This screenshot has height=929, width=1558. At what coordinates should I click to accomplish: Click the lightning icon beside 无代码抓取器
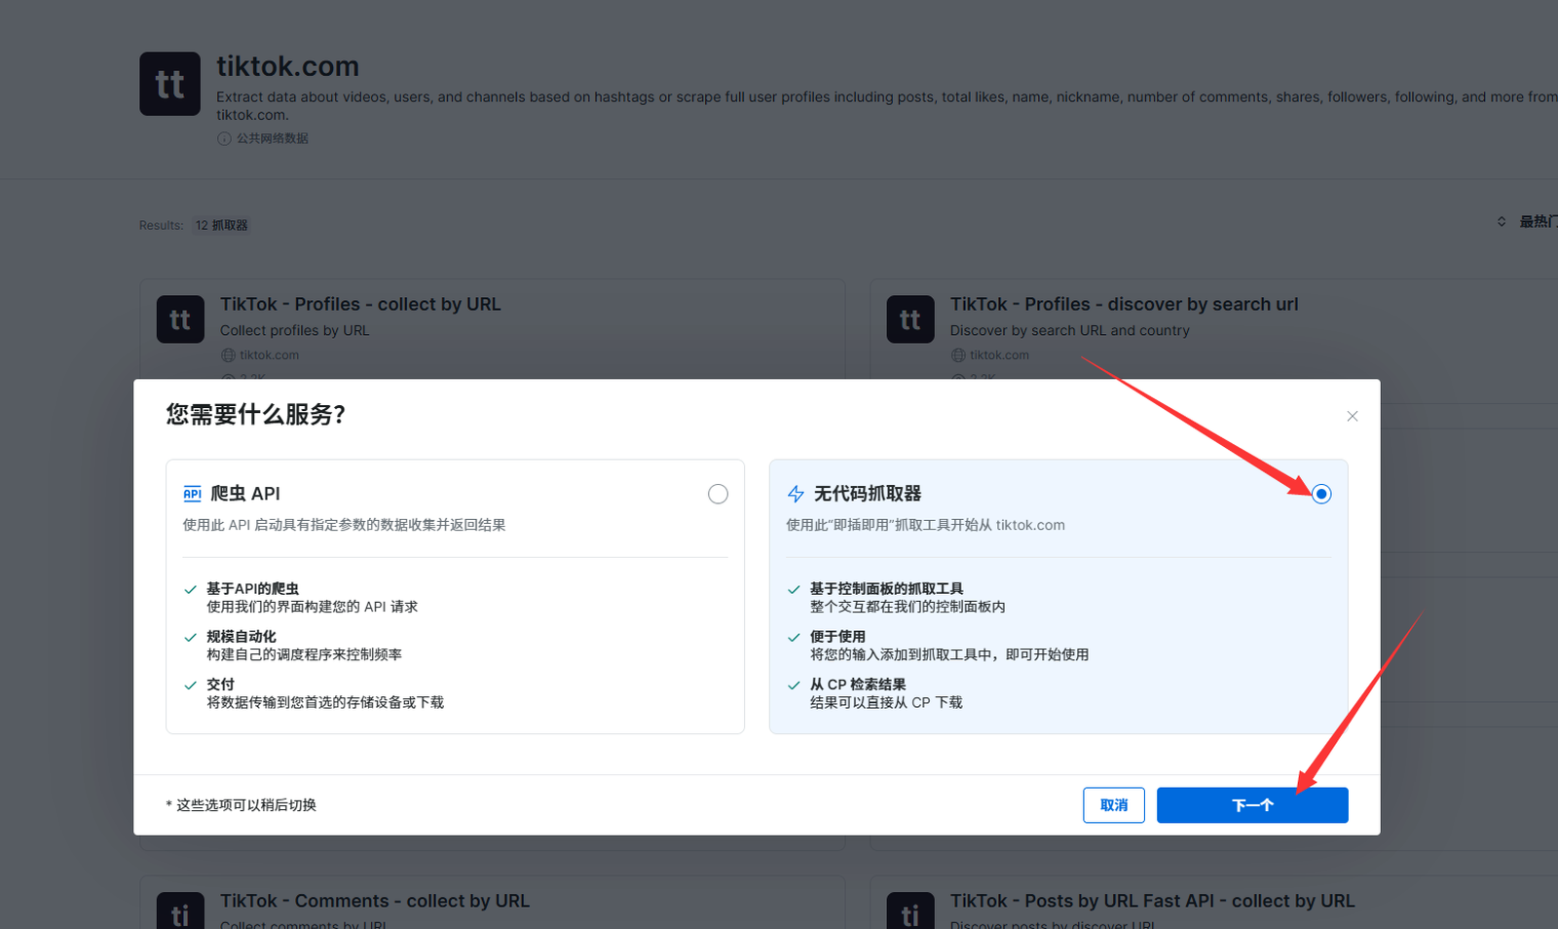pyautogui.click(x=796, y=494)
